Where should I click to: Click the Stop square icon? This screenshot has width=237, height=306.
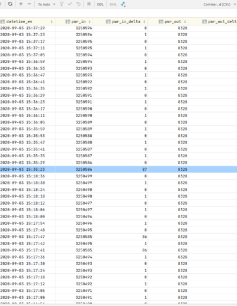[x=89, y=4]
